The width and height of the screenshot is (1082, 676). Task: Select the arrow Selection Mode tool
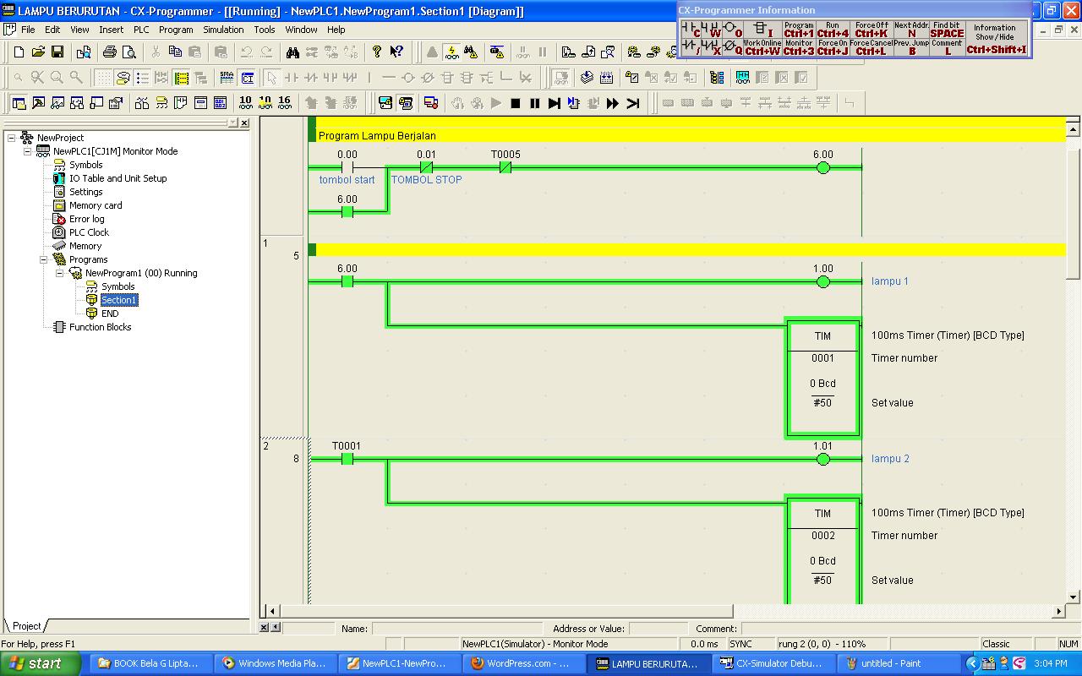click(271, 78)
